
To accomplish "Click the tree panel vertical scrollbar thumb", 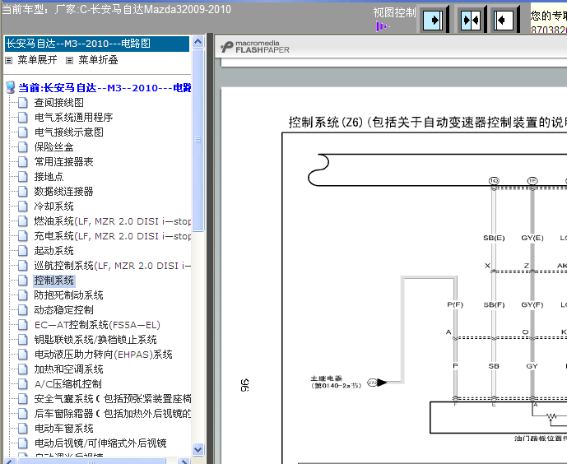I will tap(198, 140).
